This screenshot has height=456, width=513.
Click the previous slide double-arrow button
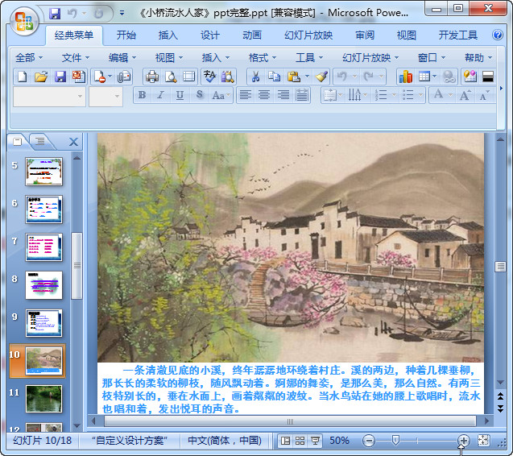pos(500,396)
